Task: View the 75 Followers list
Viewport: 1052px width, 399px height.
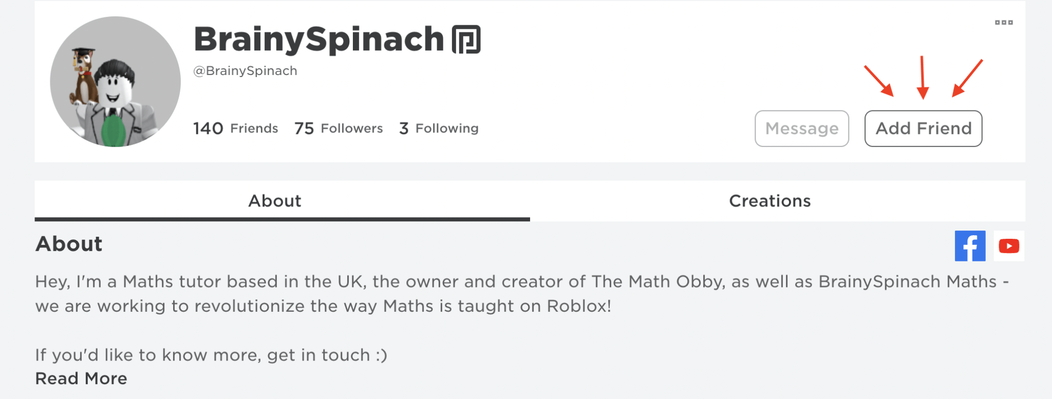Action: click(x=338, y=128)
